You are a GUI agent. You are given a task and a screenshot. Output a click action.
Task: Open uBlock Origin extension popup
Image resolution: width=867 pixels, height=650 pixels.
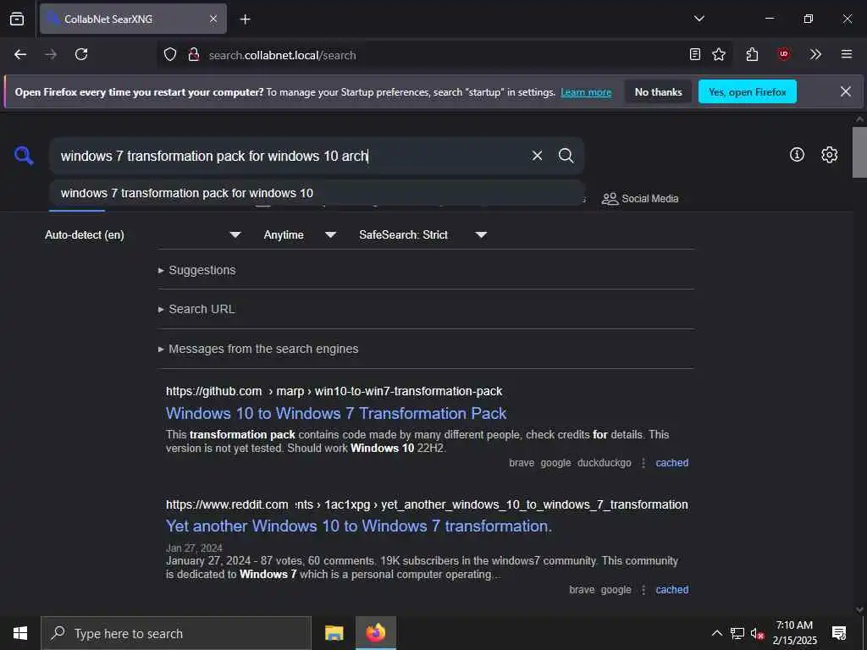[783, 54]
